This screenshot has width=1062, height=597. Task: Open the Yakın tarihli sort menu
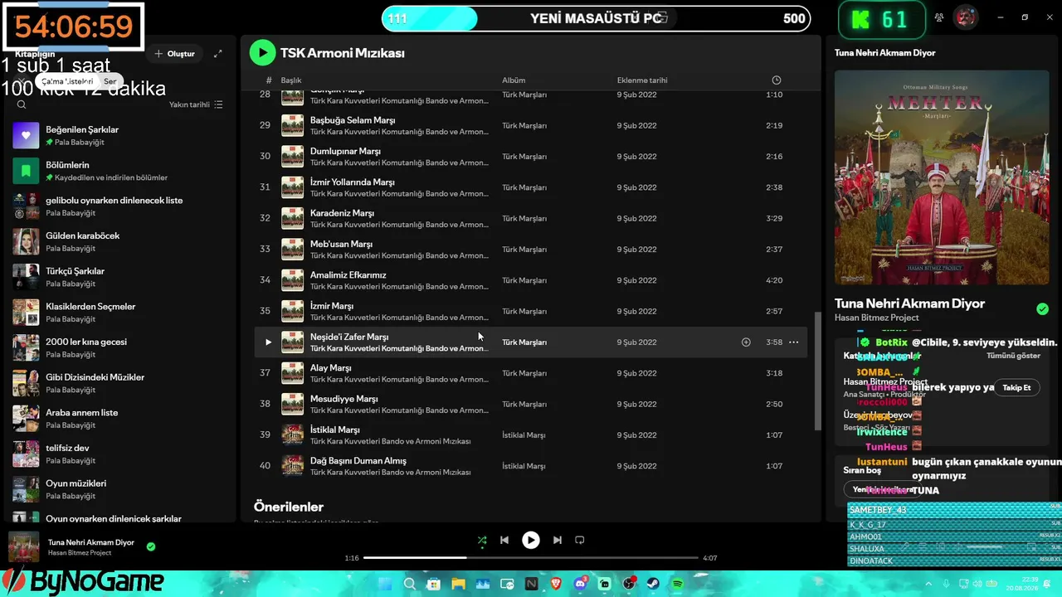(196, 104)
